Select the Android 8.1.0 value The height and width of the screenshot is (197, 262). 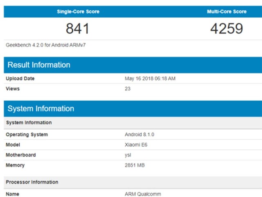(x=140, y=135)
